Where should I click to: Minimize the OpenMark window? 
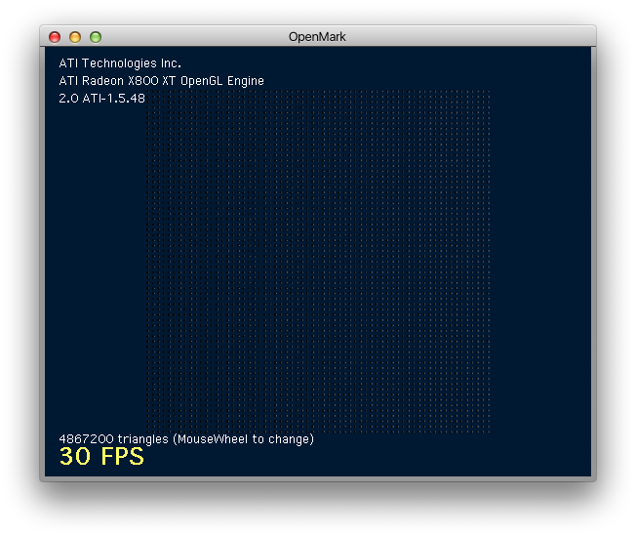coord(75,37)
